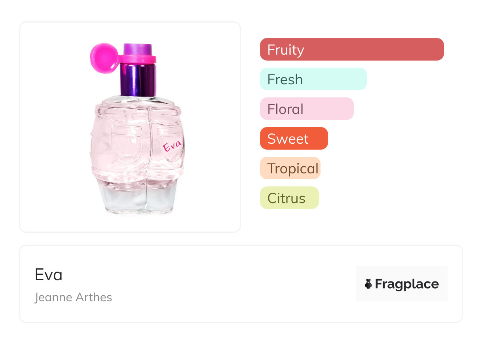
Task: Open the Jeanne Arthes brand link
Action: pyautogui.click(x=74, y=297)
